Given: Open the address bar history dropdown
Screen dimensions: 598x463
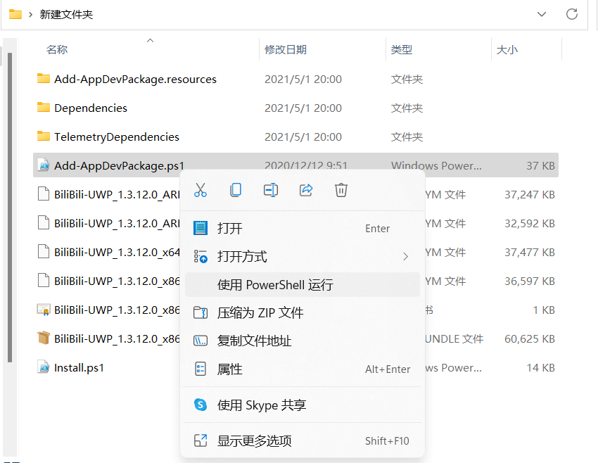Looking at the screenshot, I should coord(542,15).
